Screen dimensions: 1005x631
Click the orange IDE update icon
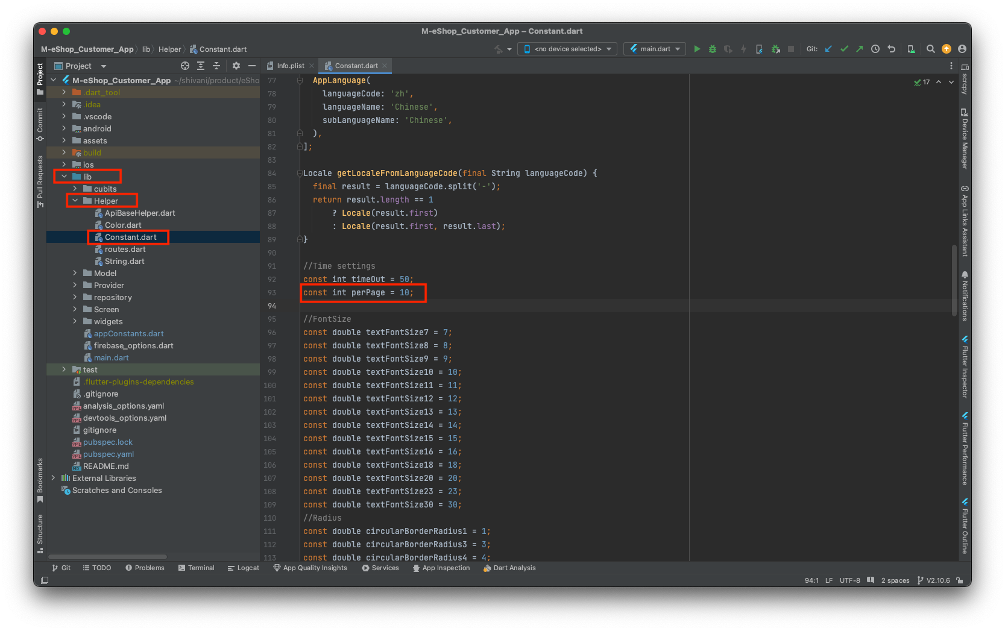(x=947, y=49)
